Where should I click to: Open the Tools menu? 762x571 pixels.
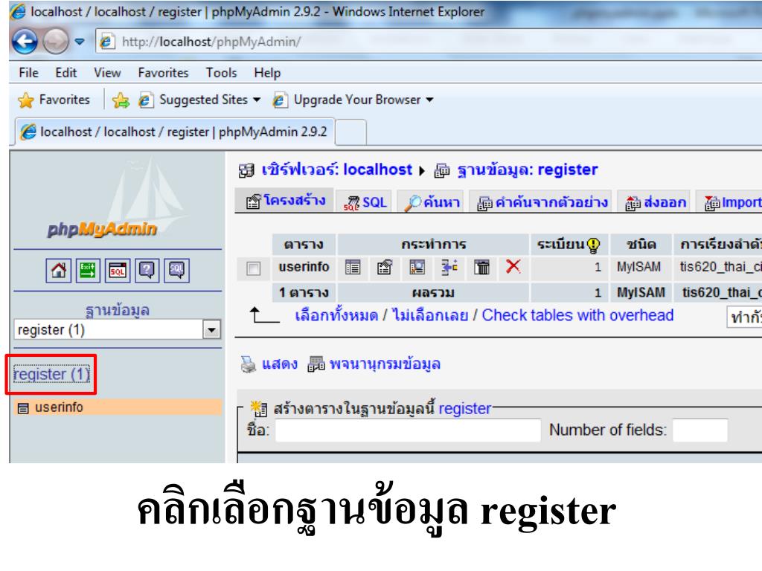pos(221,73)
